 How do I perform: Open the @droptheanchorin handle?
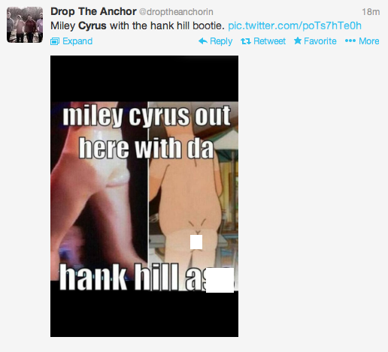click(176, 12)
